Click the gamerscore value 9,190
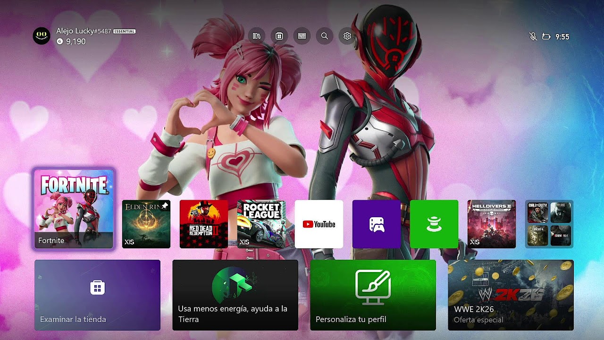This screenshot has height=340, width=604. (76, 42)
